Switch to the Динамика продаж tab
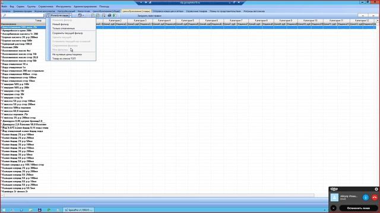 point(23,11)
